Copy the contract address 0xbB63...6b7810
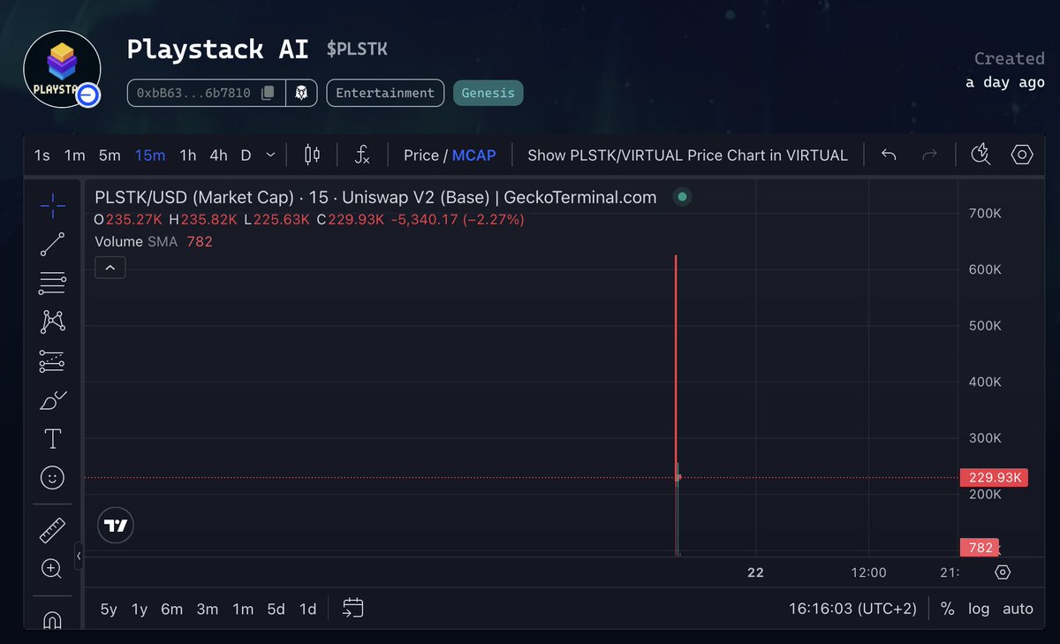1060x644 pixels. click(x=268, y=93)
